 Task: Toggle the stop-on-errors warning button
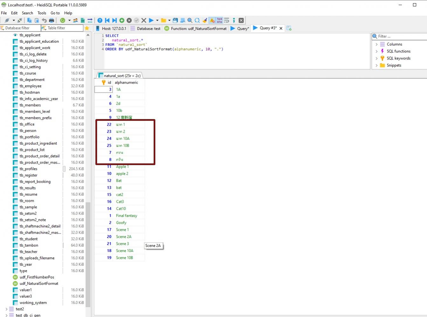212,20
